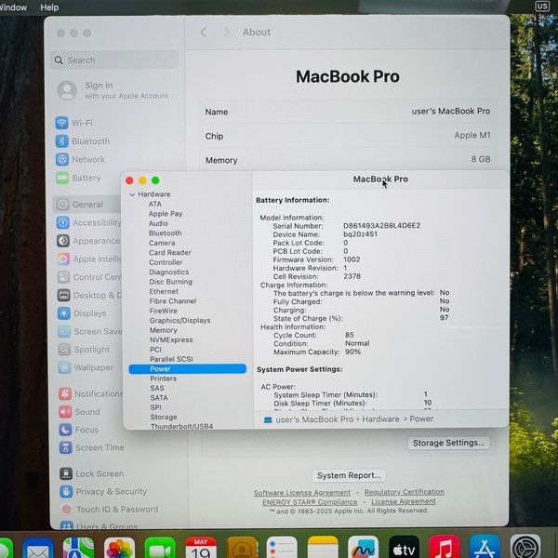558x558 pixels.
Task: Select Audio in Hardware list
Action: tap(158, 223)
